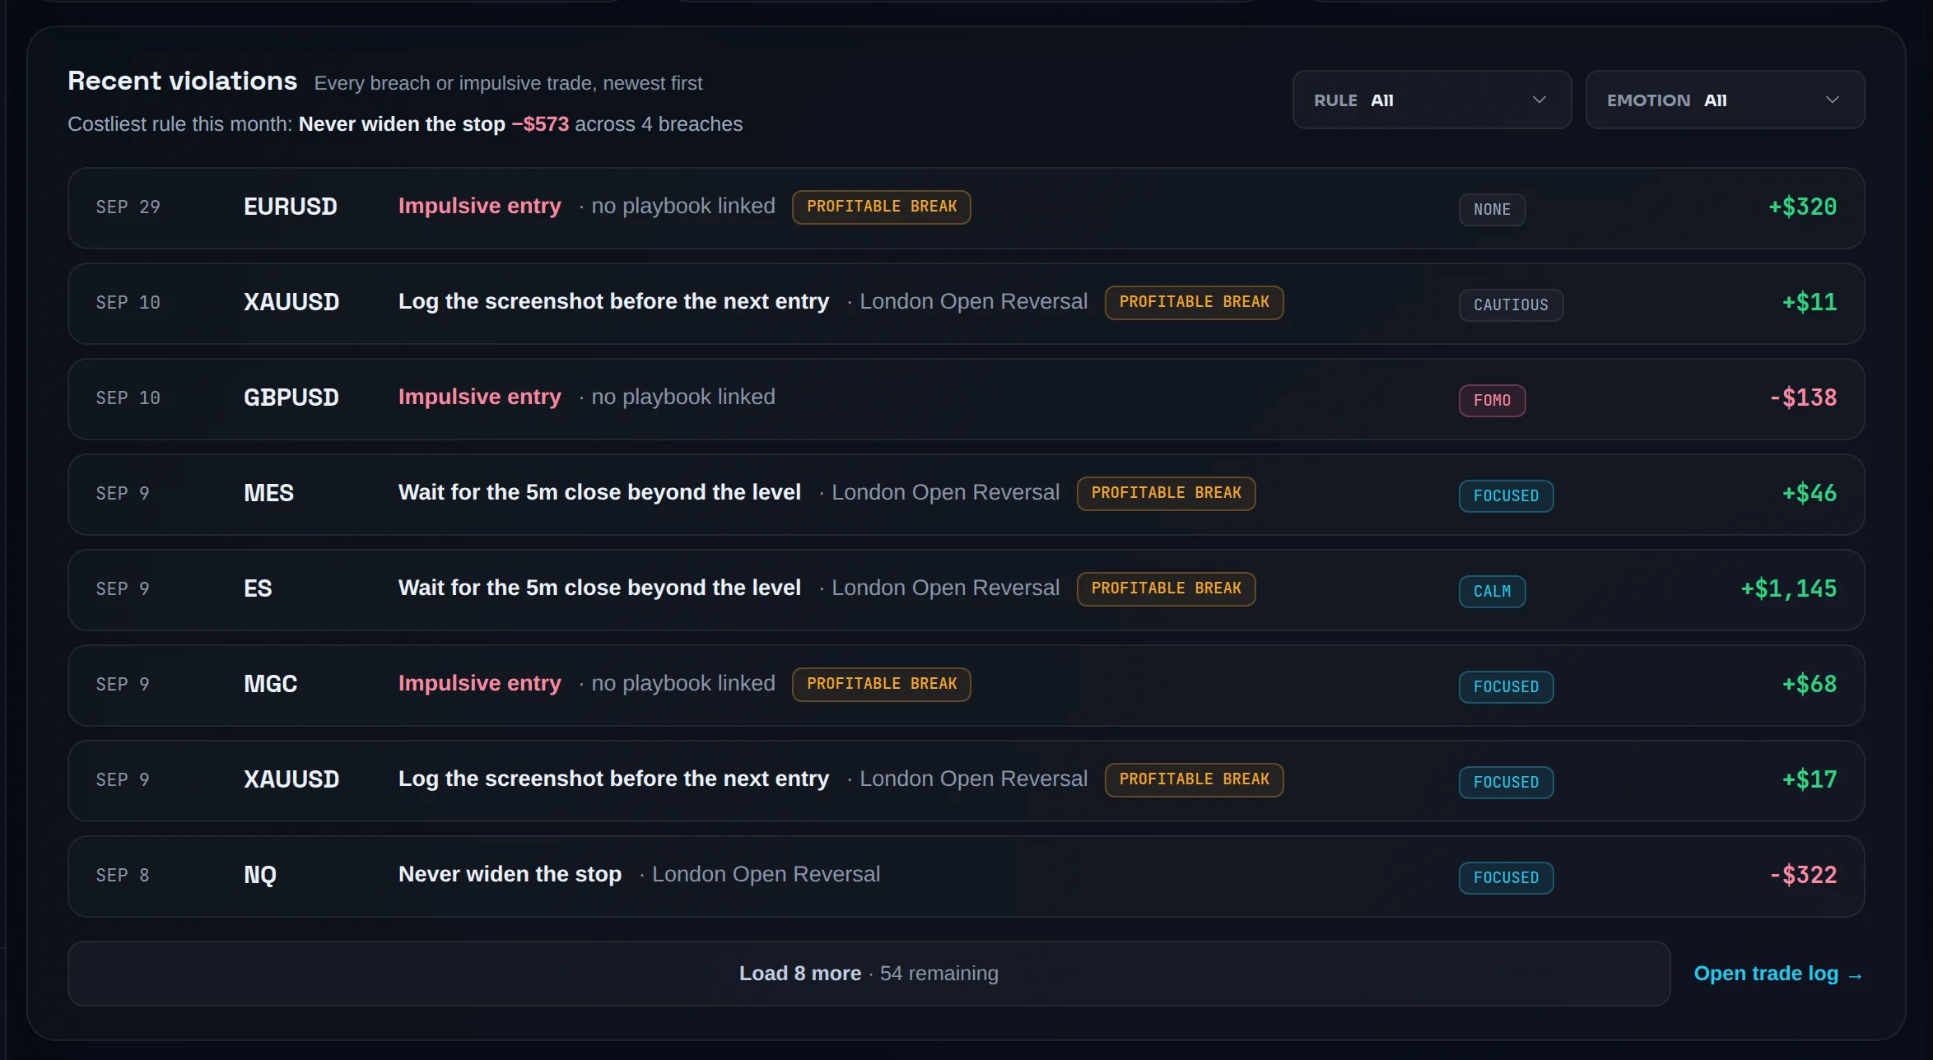This screenshot has width=1933, height=1060.
Task: Click the -$138 loss value
Action: click(1803, 398)
